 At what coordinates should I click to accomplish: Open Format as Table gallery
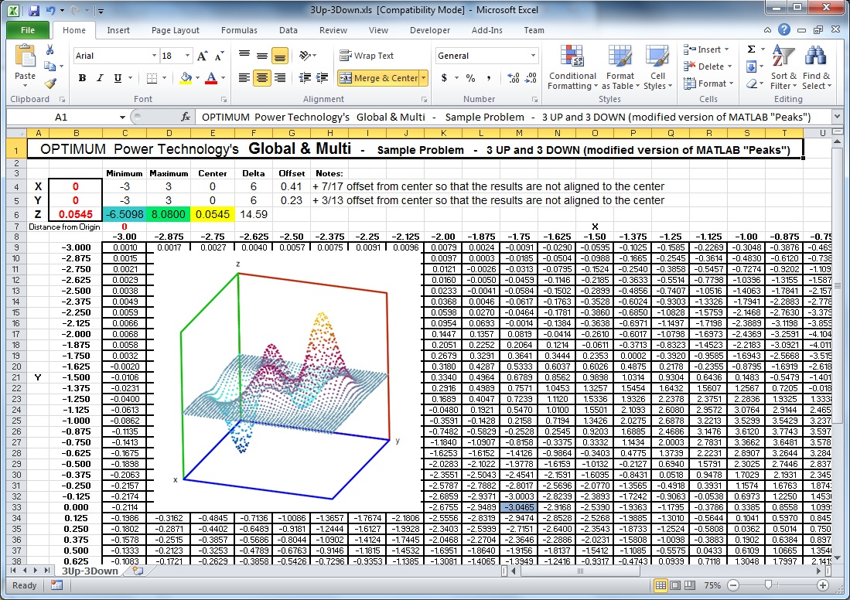[x=620, y=67]
